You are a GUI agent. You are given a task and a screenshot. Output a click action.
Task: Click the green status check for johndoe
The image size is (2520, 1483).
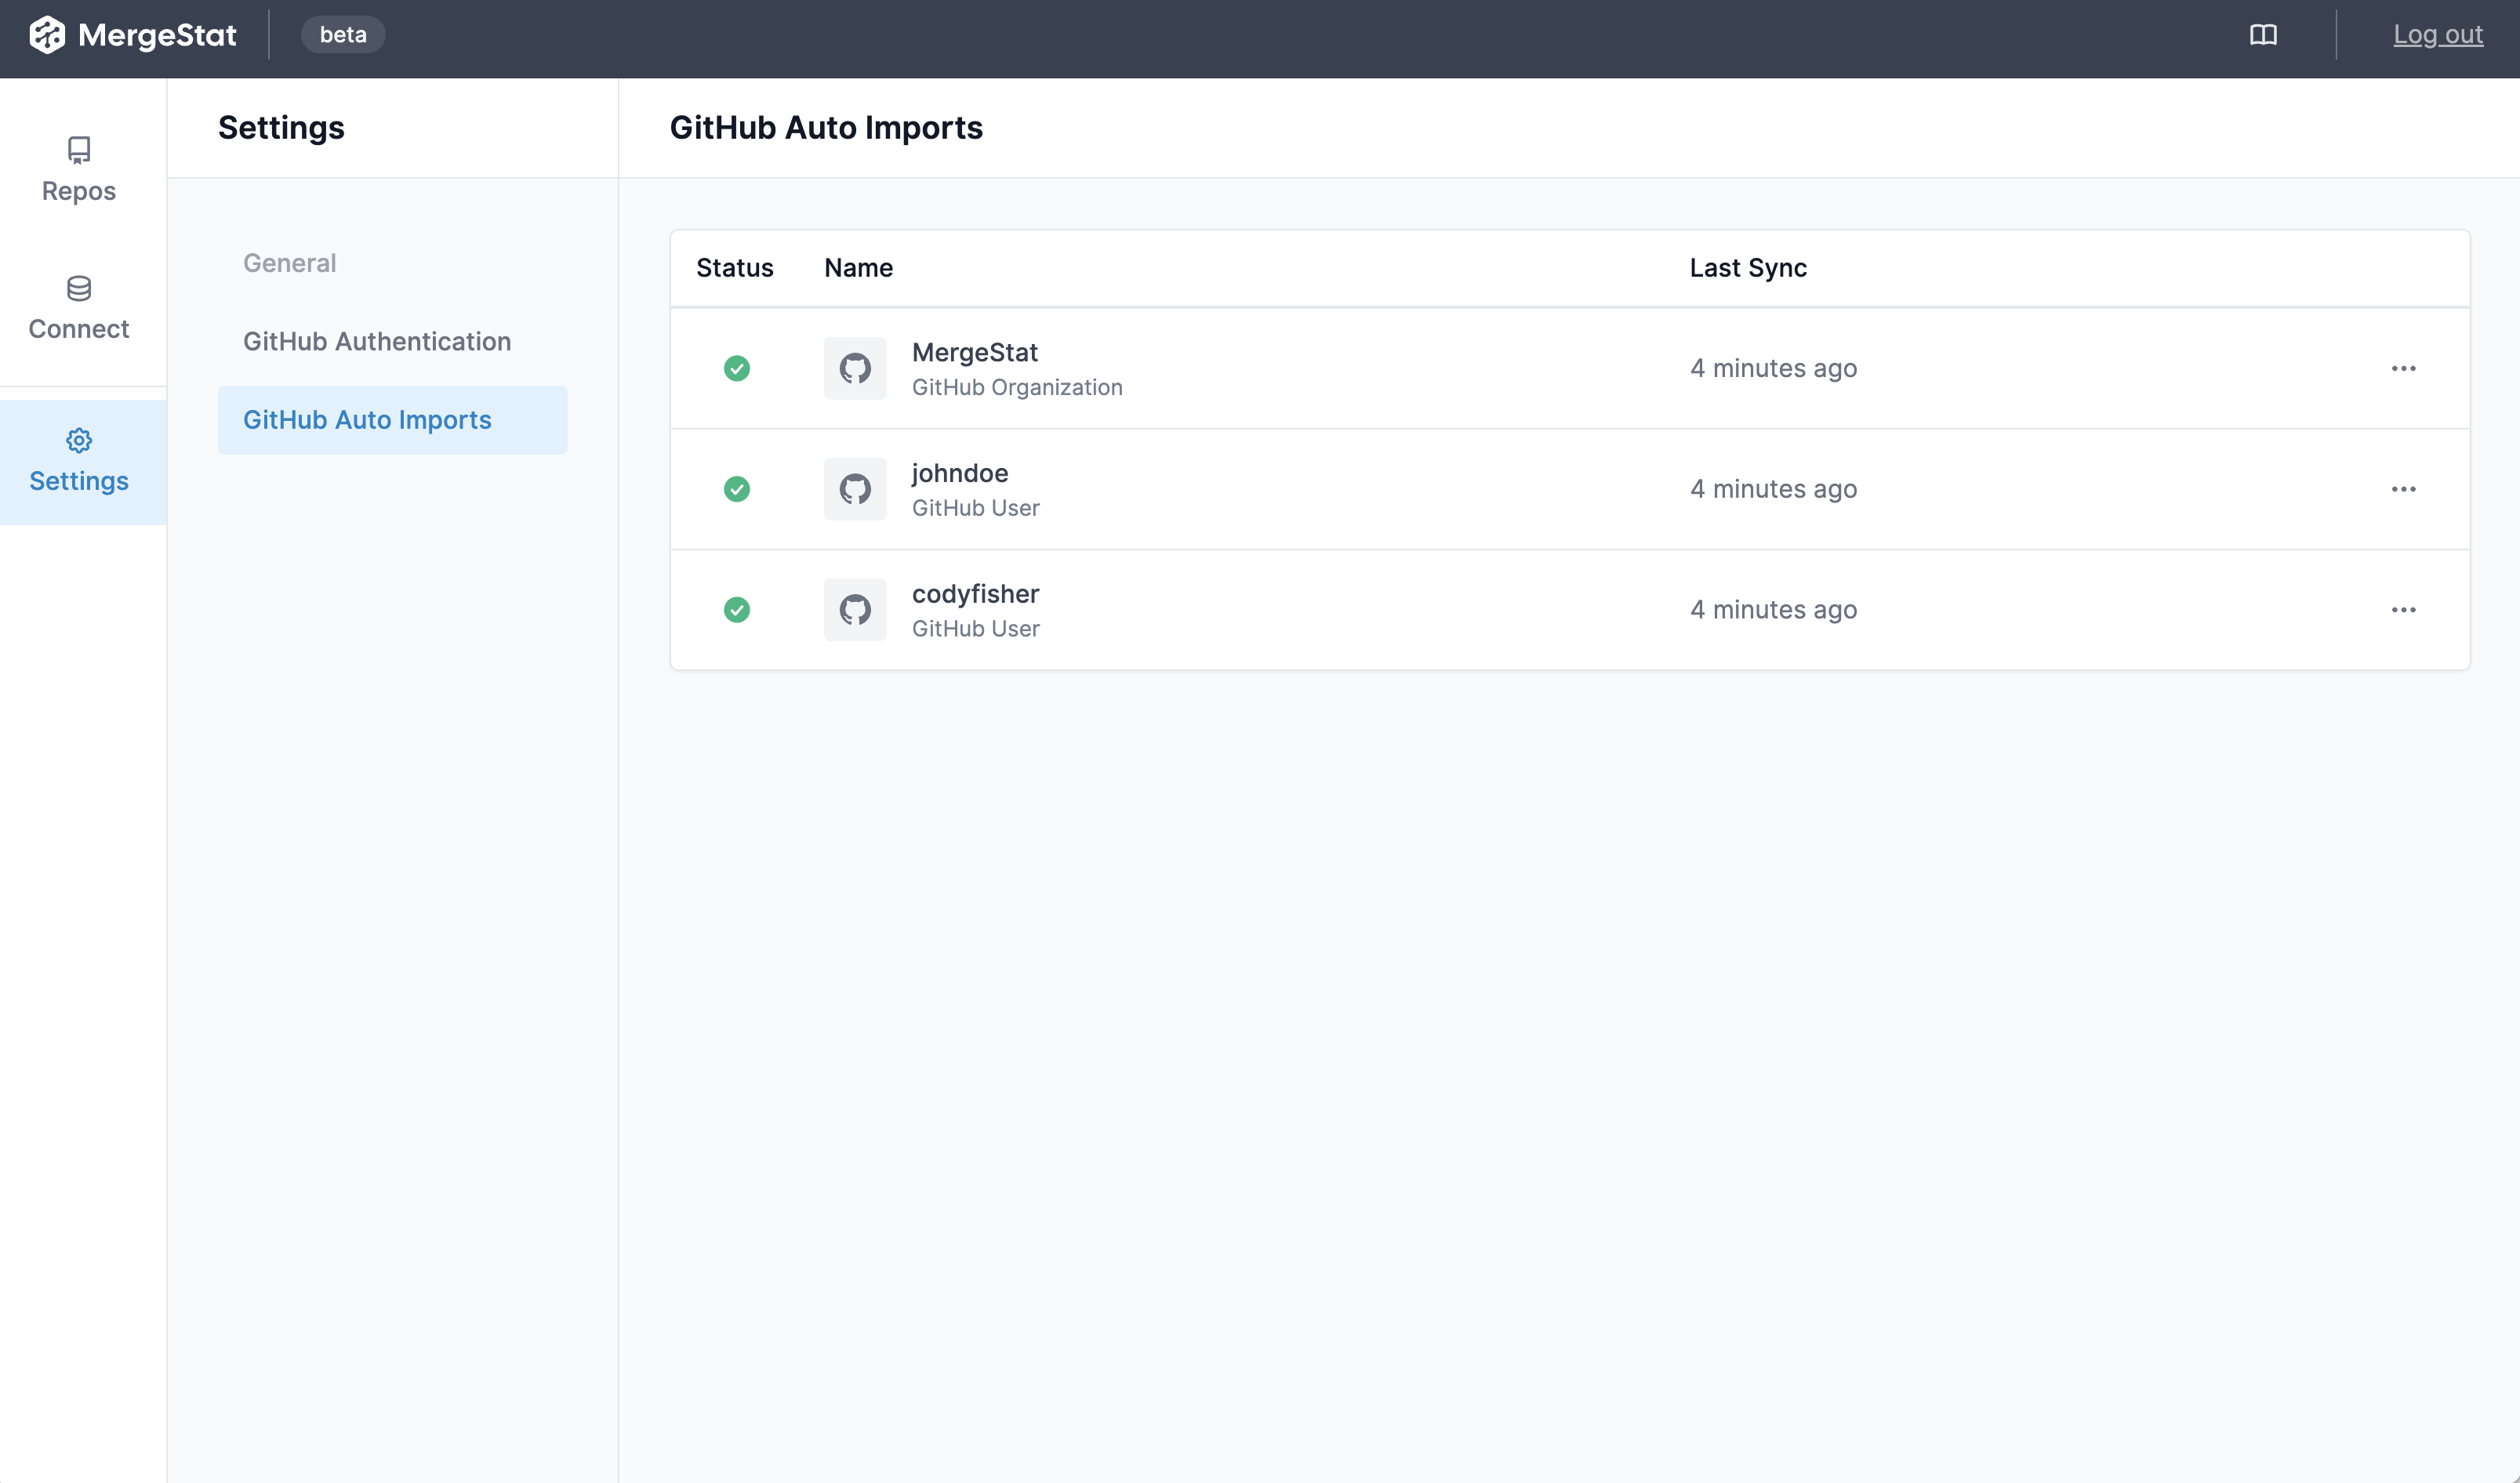coord(737,489)
